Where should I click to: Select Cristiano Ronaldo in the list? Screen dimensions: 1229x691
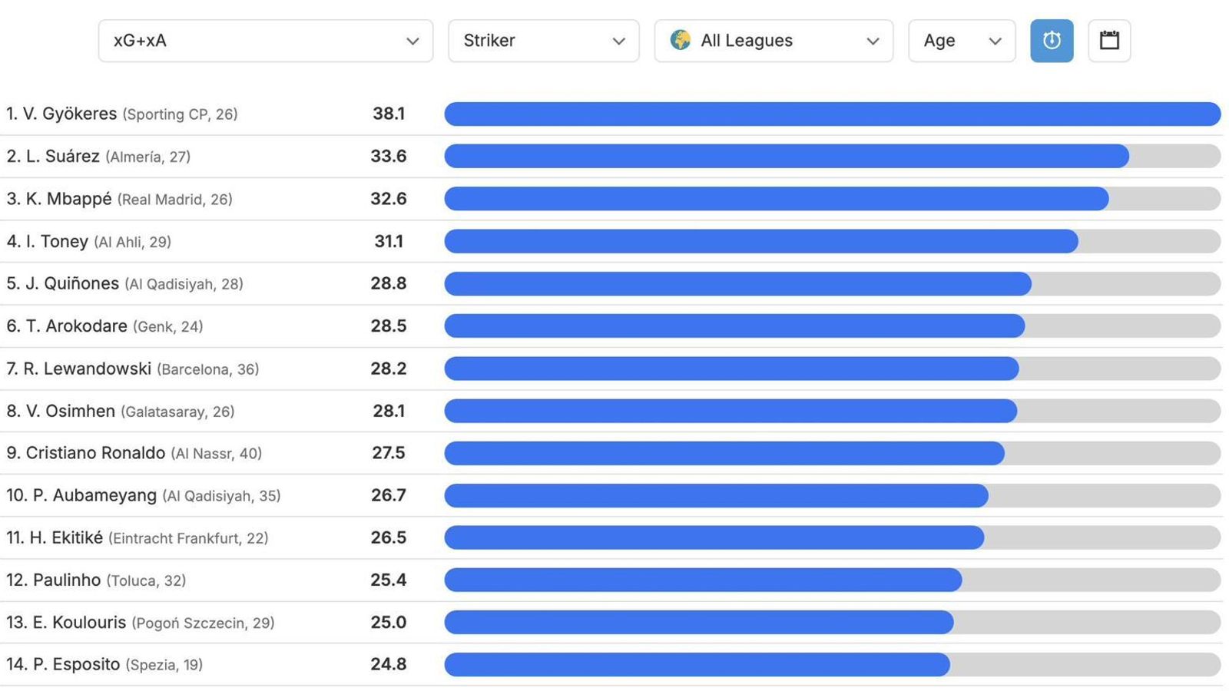(95, 453)
